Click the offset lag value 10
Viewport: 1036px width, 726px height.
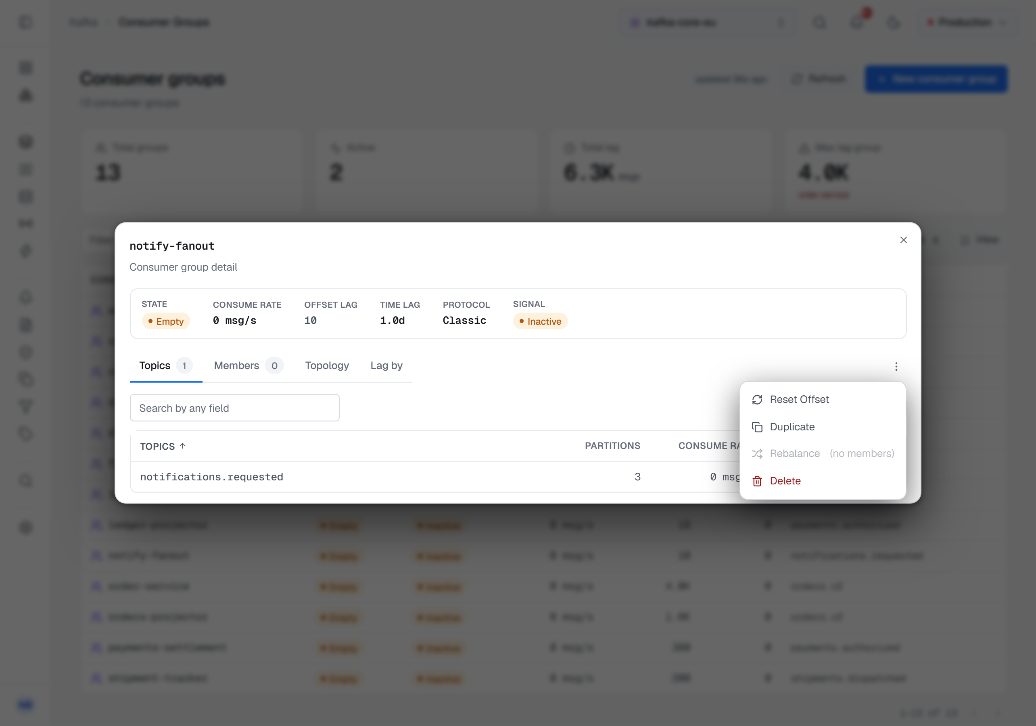point(311,320)
